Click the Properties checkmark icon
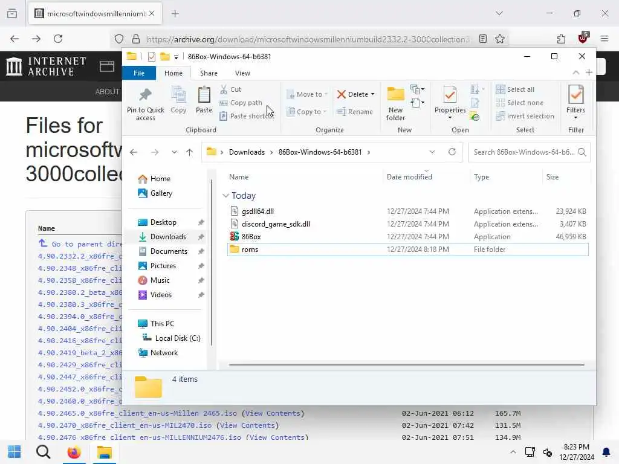619x464 pixels. tap(450, 95)
